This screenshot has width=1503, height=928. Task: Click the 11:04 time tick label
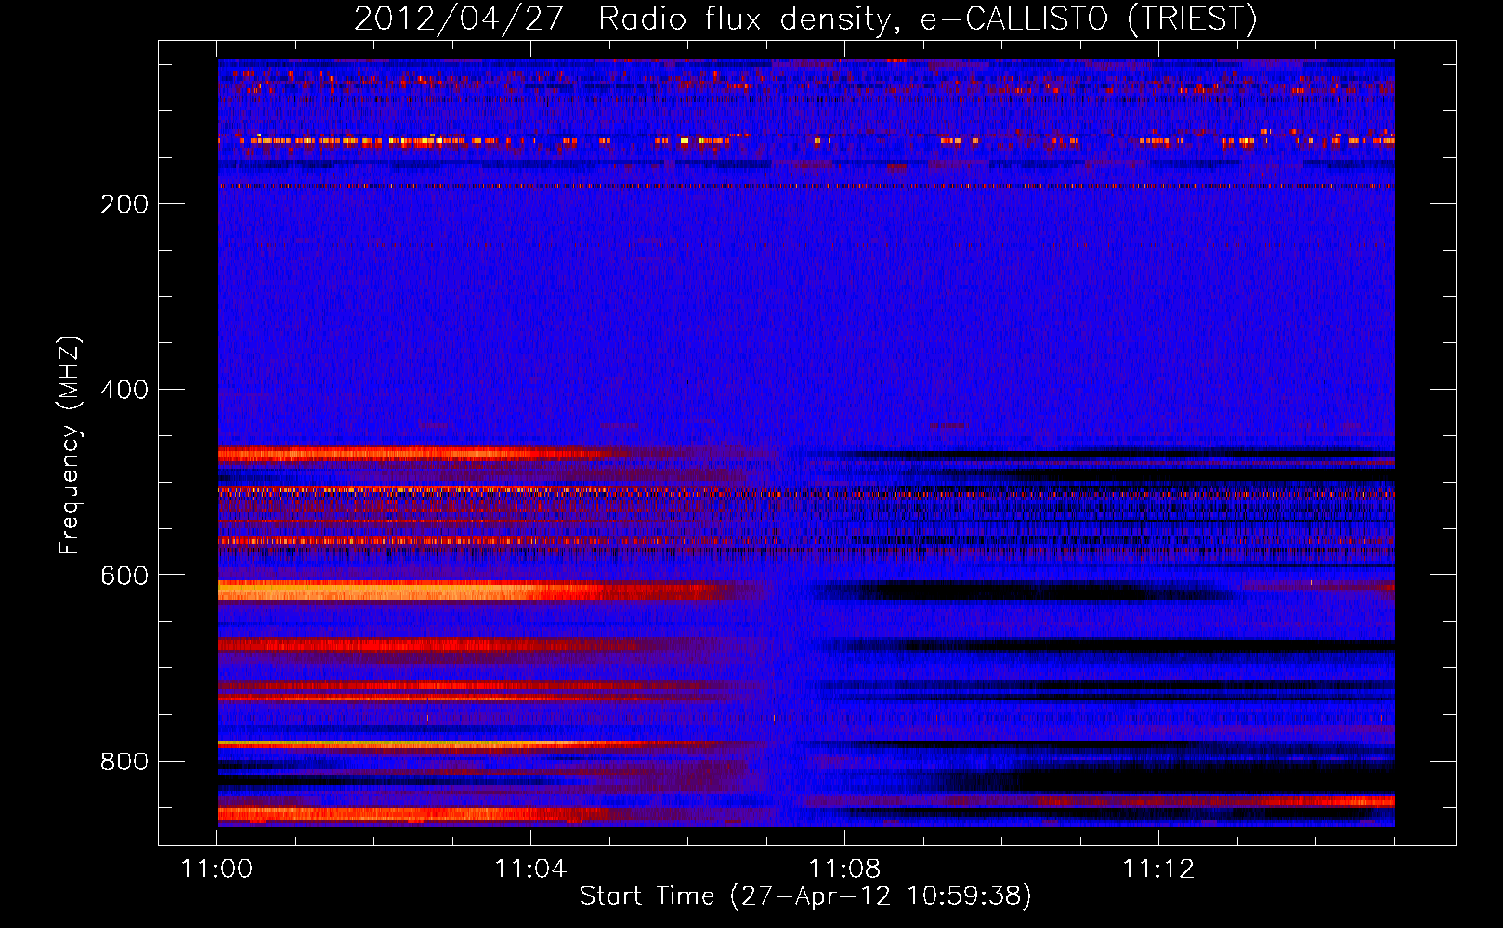tap(530, 869)
